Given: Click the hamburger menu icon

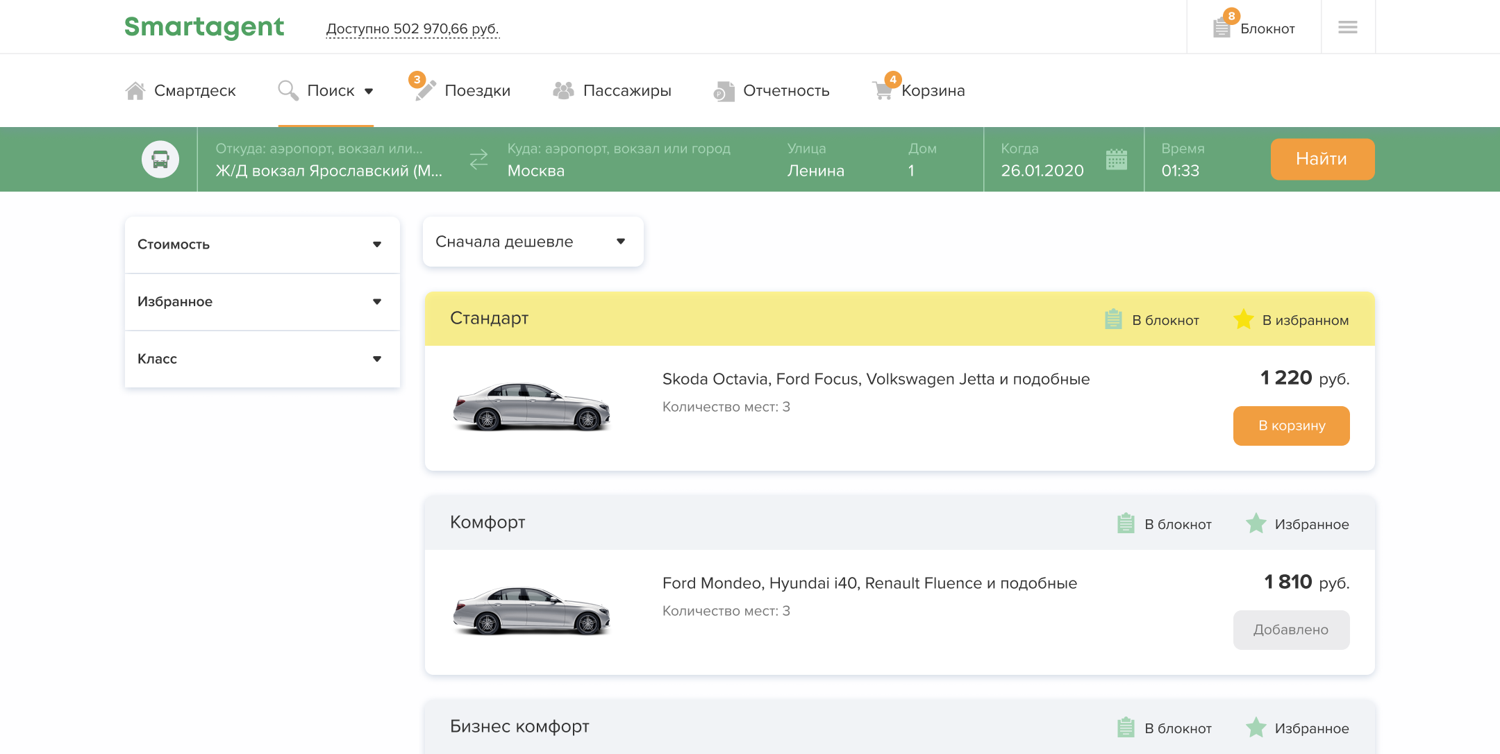Looking at the screenshot, I should (x=1347, y=27).
